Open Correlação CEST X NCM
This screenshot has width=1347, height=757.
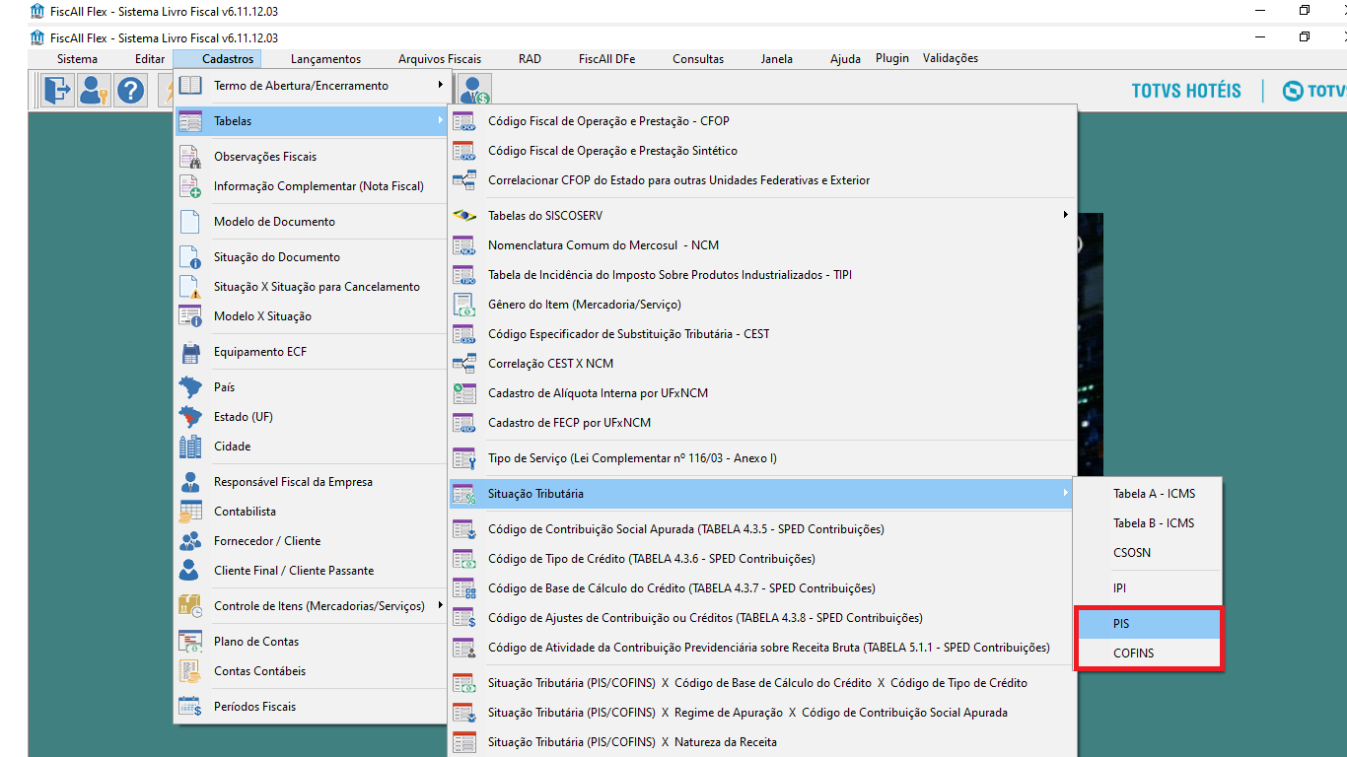[x=761, y=364]
